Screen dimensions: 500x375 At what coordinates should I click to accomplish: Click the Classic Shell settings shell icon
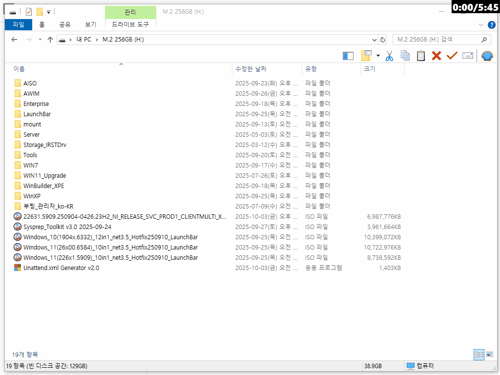click(x=487, y=56)
